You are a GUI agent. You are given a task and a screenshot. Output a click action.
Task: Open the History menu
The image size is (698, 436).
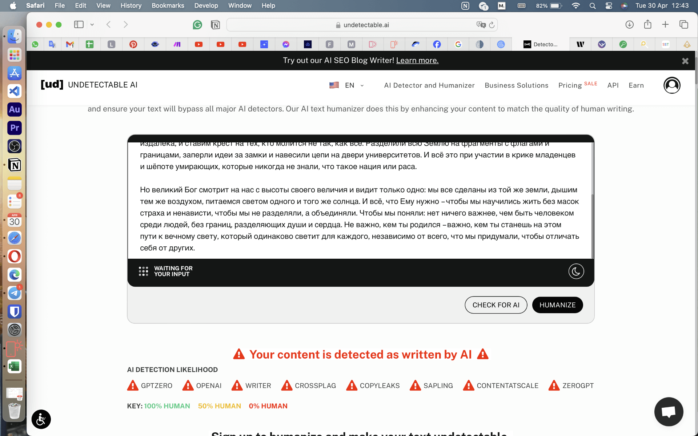[131, 5]
